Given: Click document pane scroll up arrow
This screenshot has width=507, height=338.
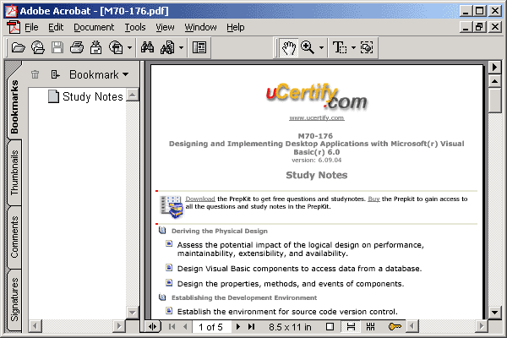Looking at the screenshot, I should pos(494,81).
